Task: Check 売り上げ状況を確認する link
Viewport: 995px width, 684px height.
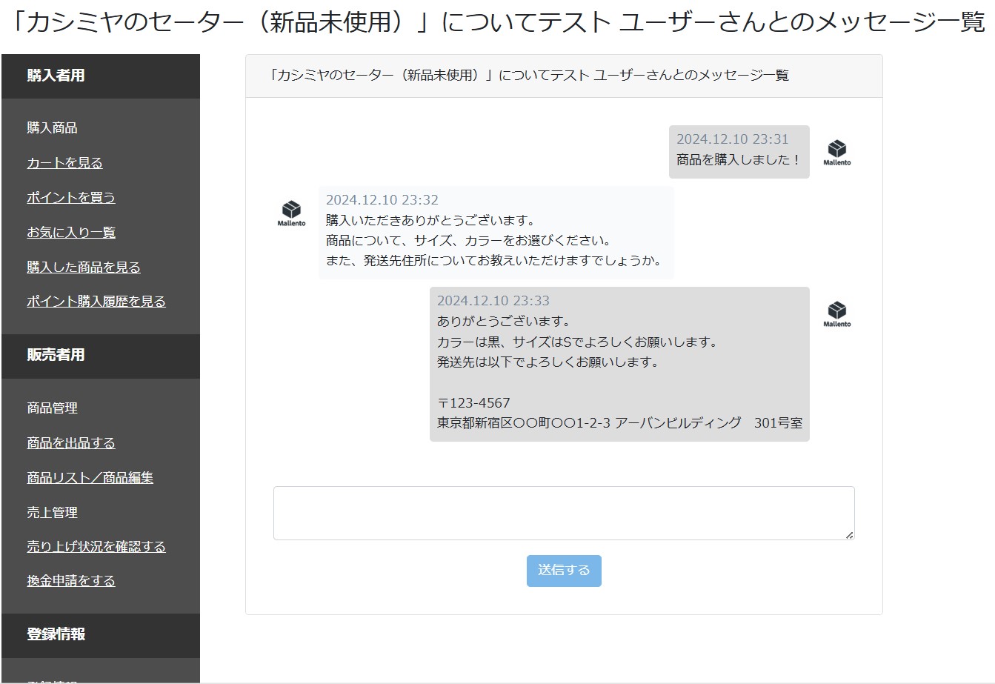Action: (96, 547)
